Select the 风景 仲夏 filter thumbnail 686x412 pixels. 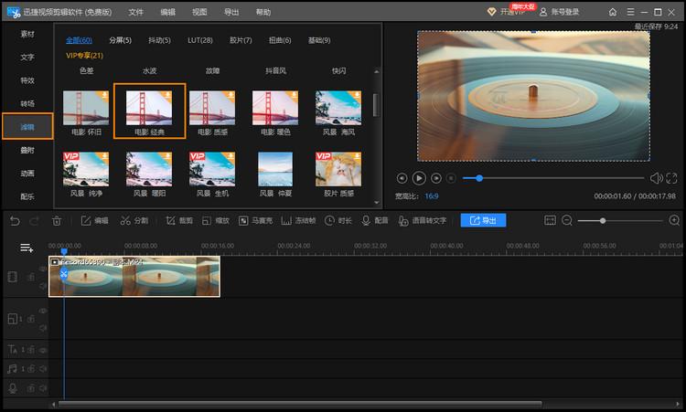[275, 169]
